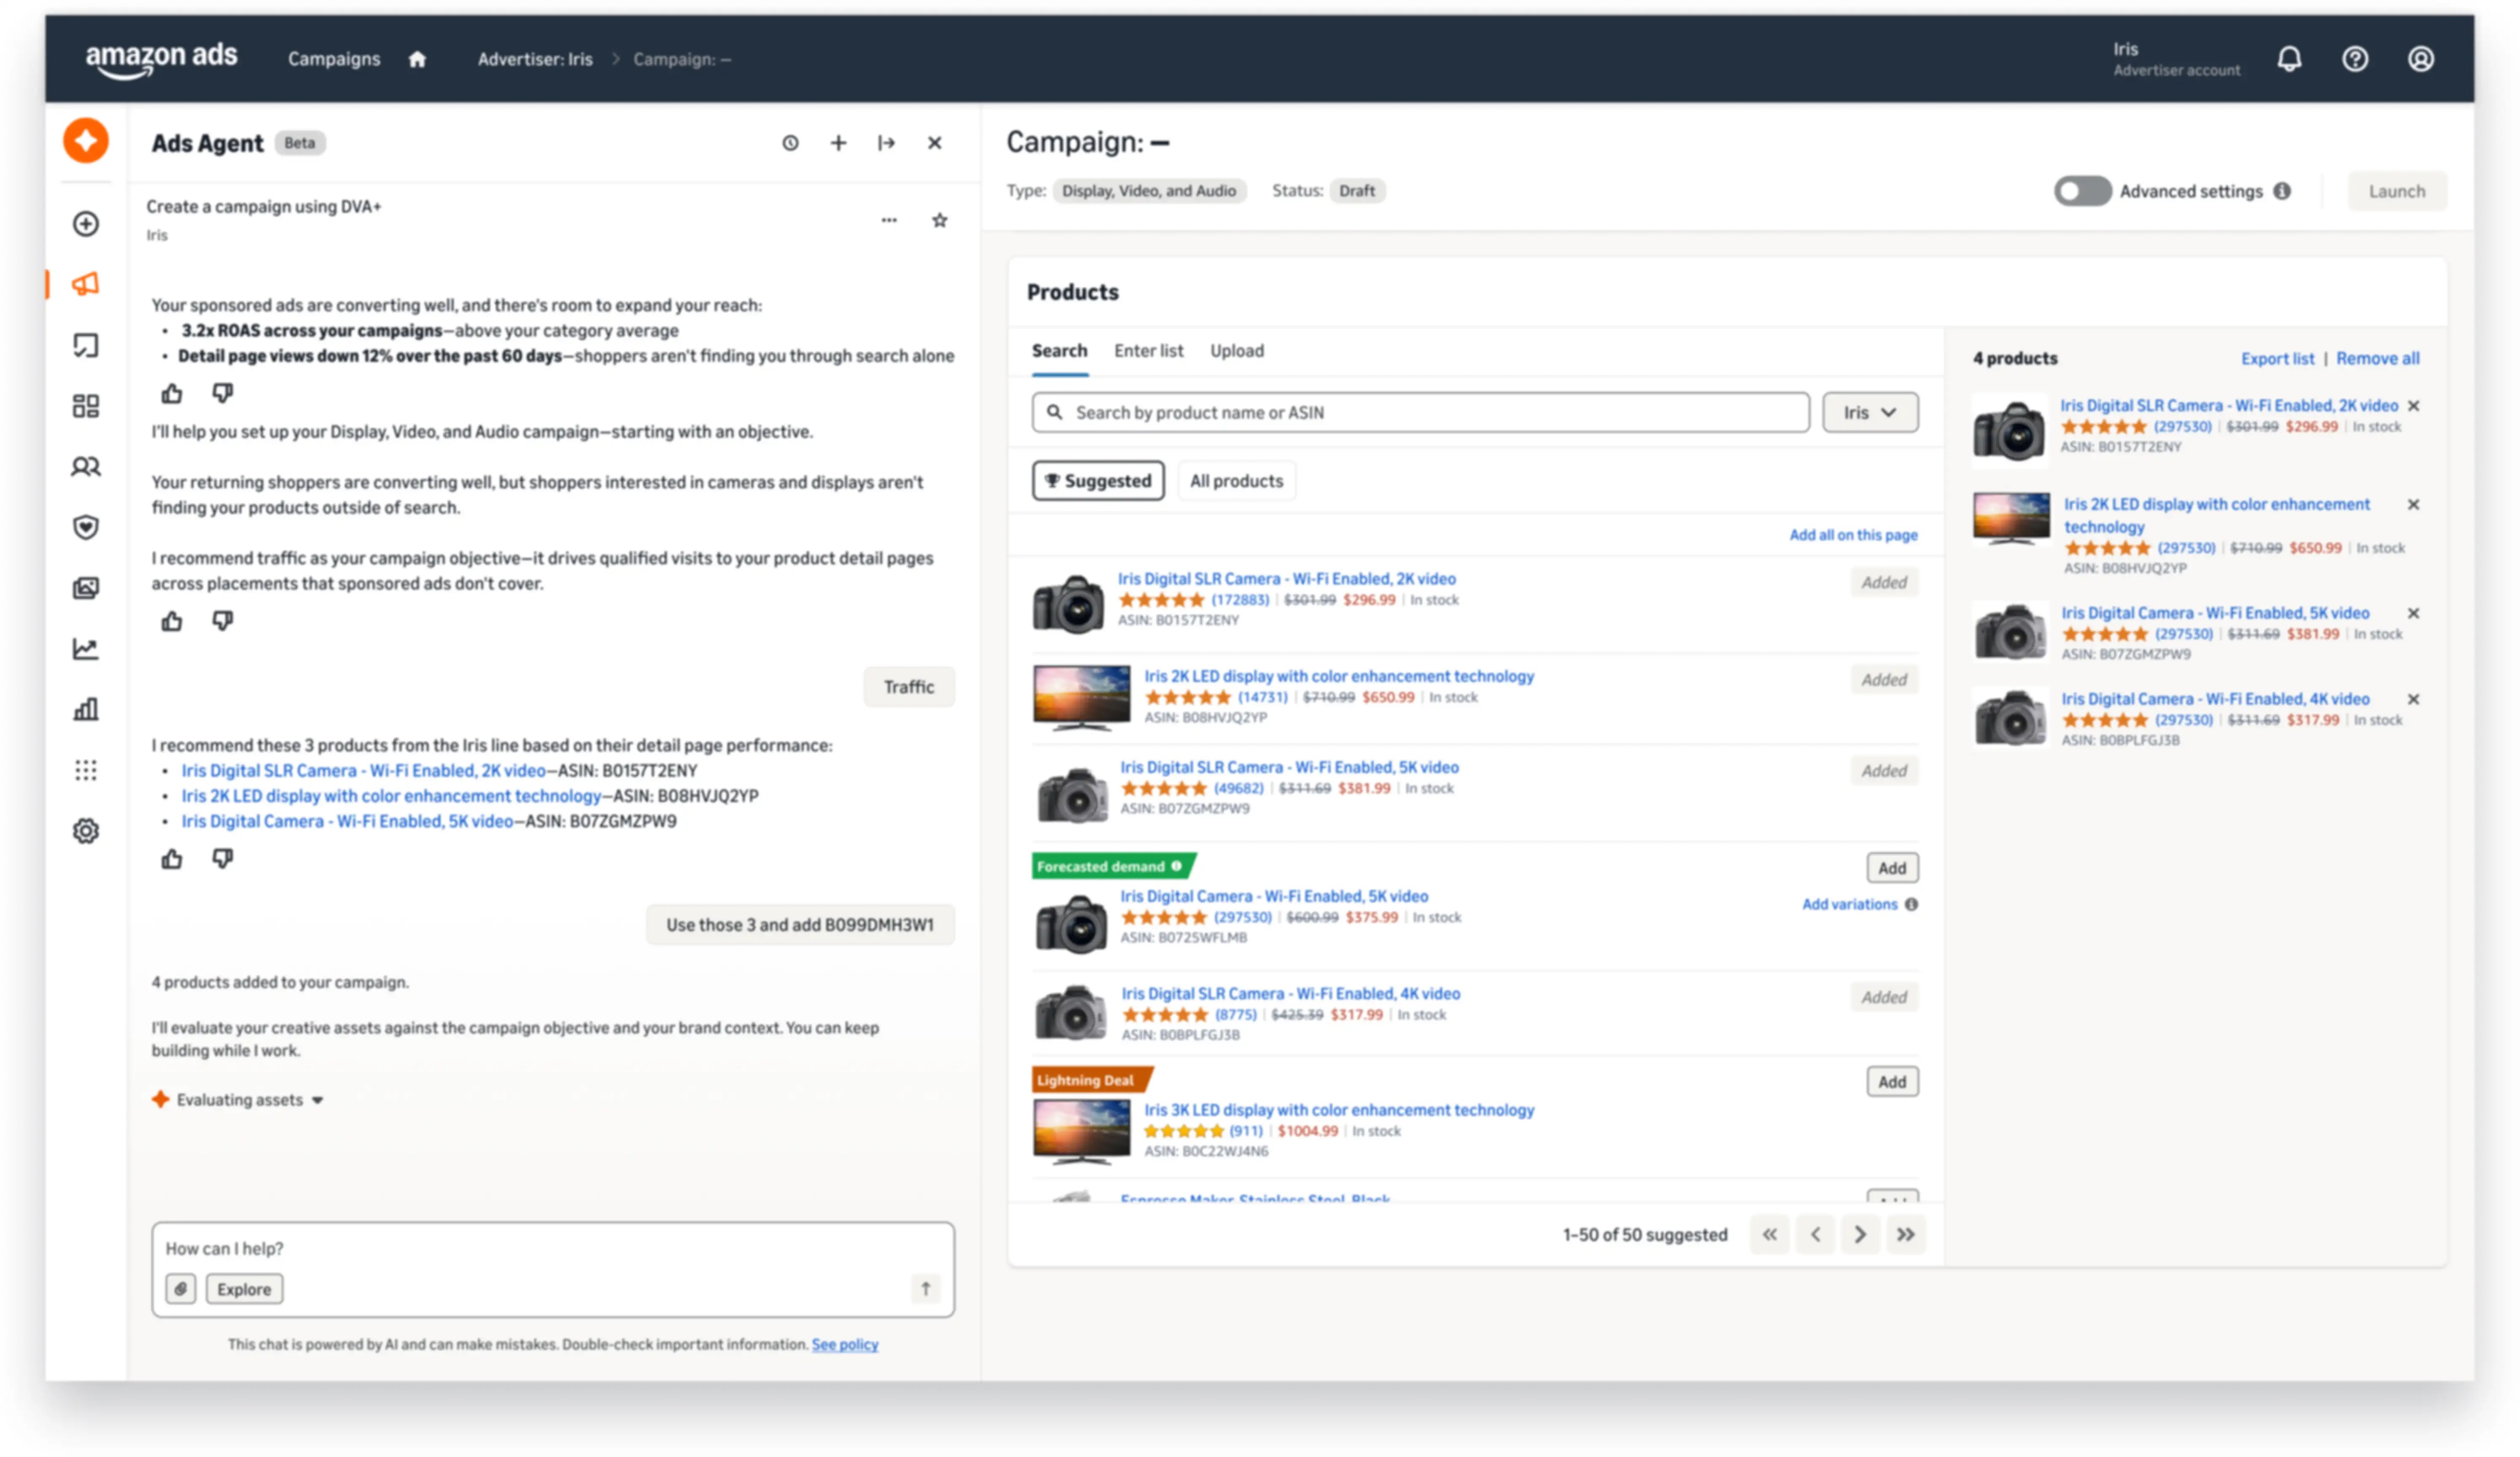Go to home icon in header
The image size is (2520, 1457).
point(417,59)
